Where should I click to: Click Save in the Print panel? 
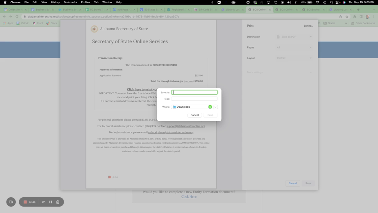click(x=308, y=183)
